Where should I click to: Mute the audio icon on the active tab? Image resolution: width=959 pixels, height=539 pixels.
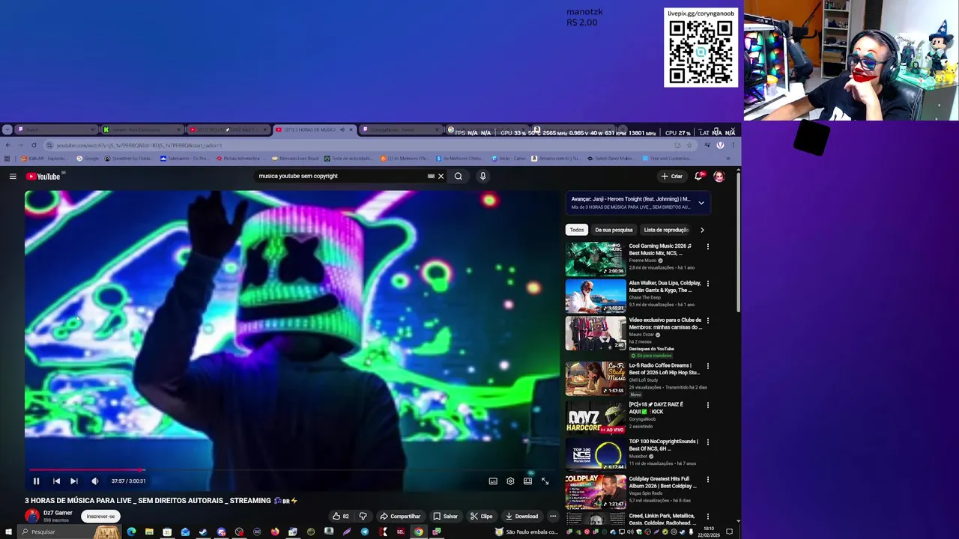[342, 130]
